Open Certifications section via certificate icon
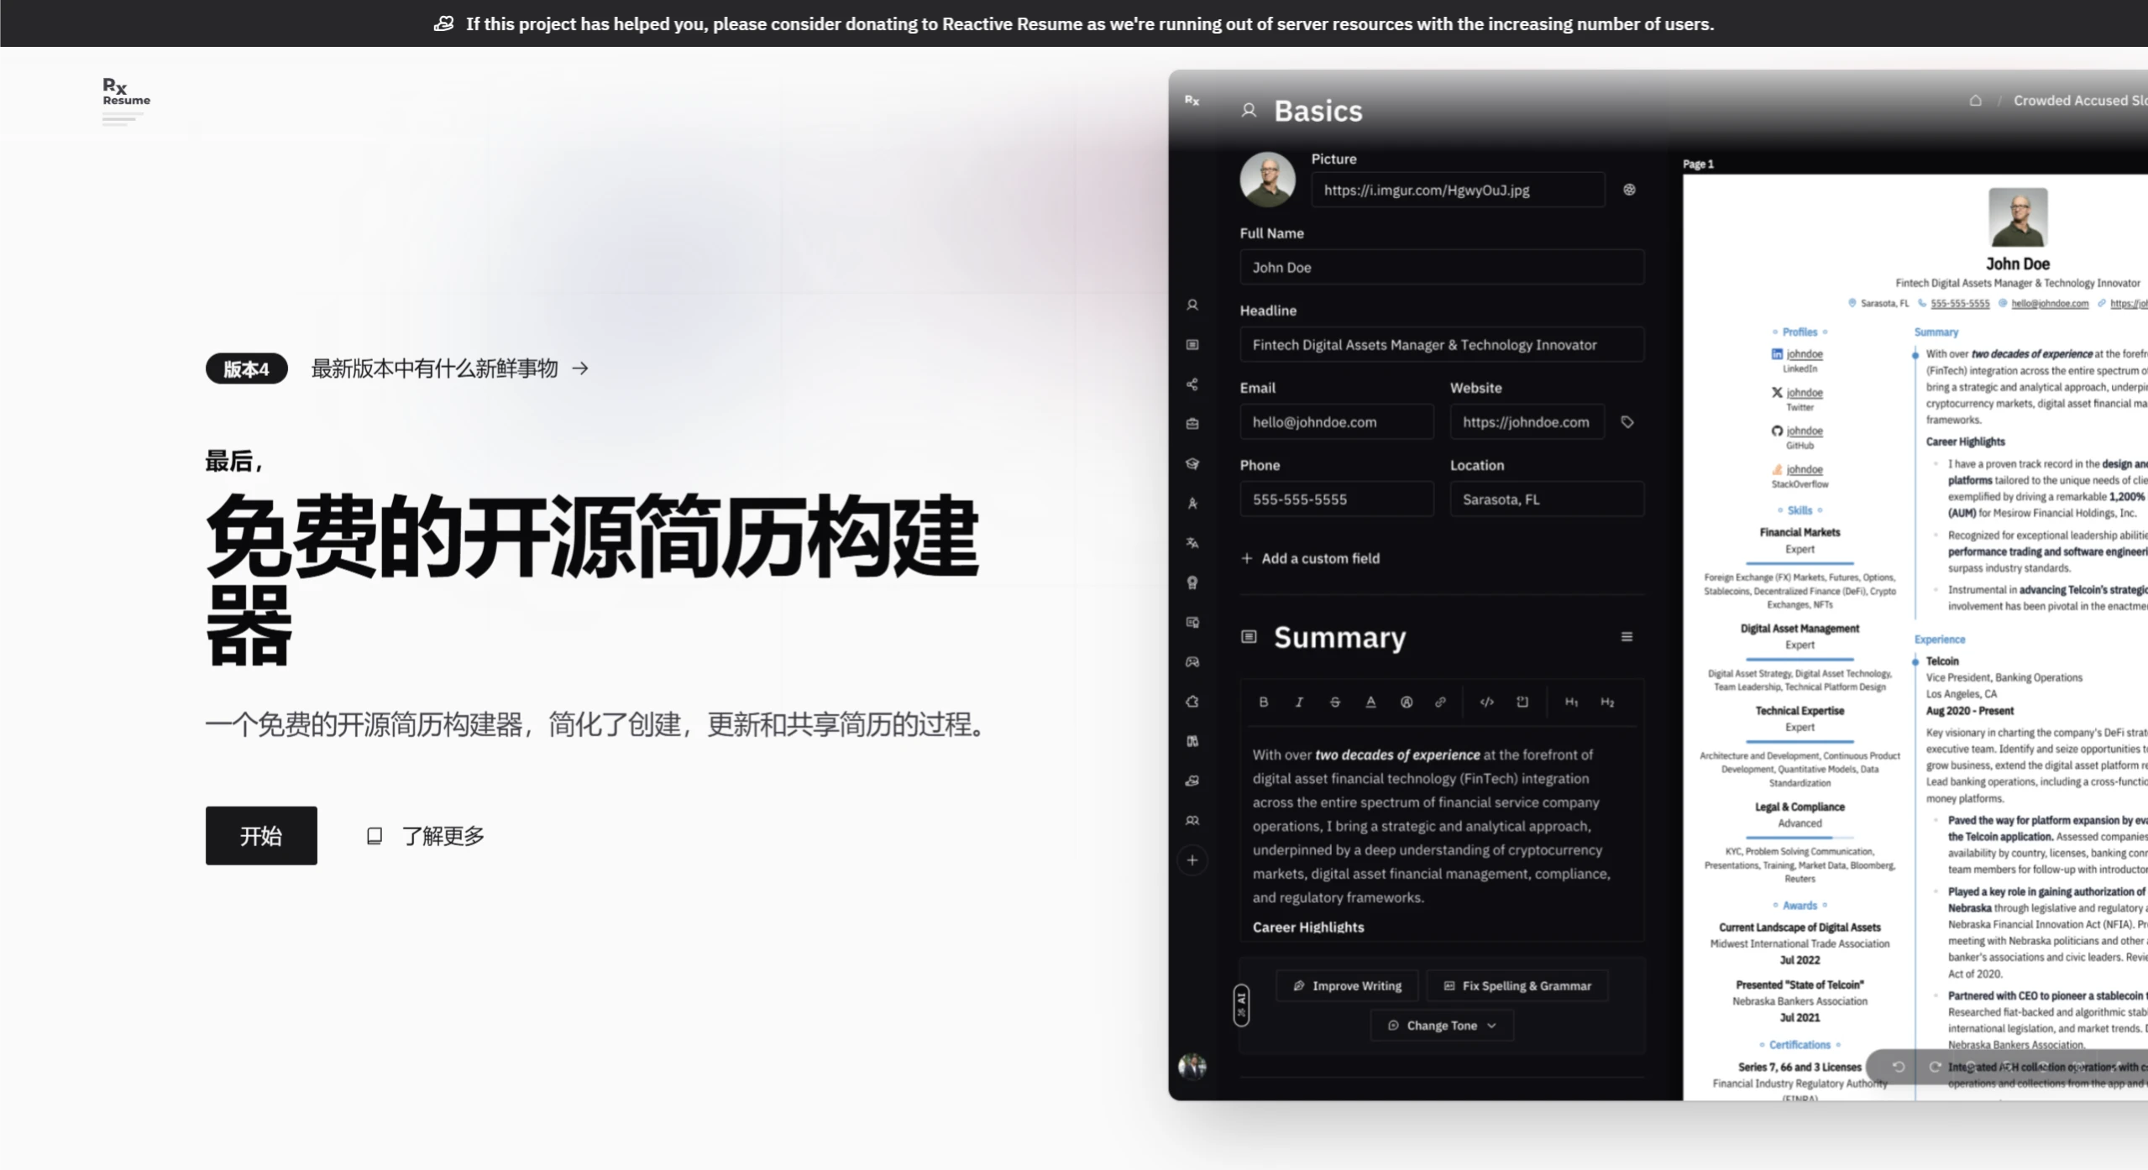 (x=1192, y=622)
